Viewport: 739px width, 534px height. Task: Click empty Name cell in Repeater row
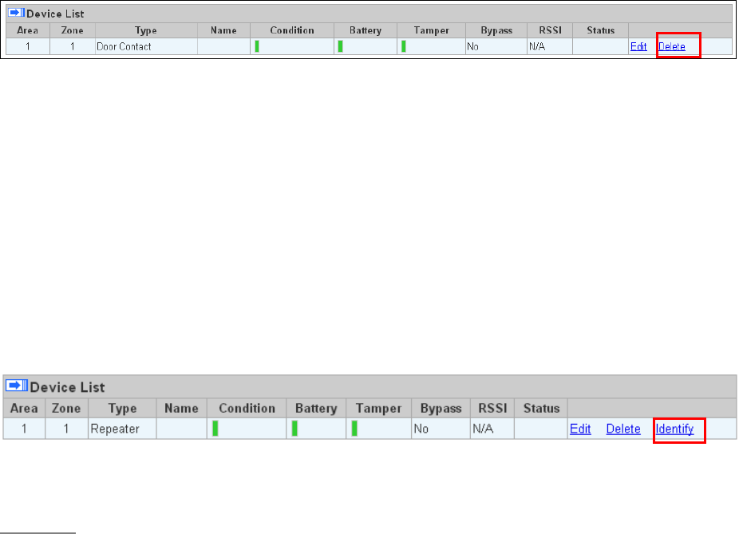coord(181,429)
